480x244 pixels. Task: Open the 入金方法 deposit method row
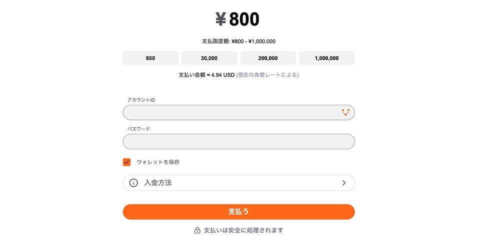239,183
